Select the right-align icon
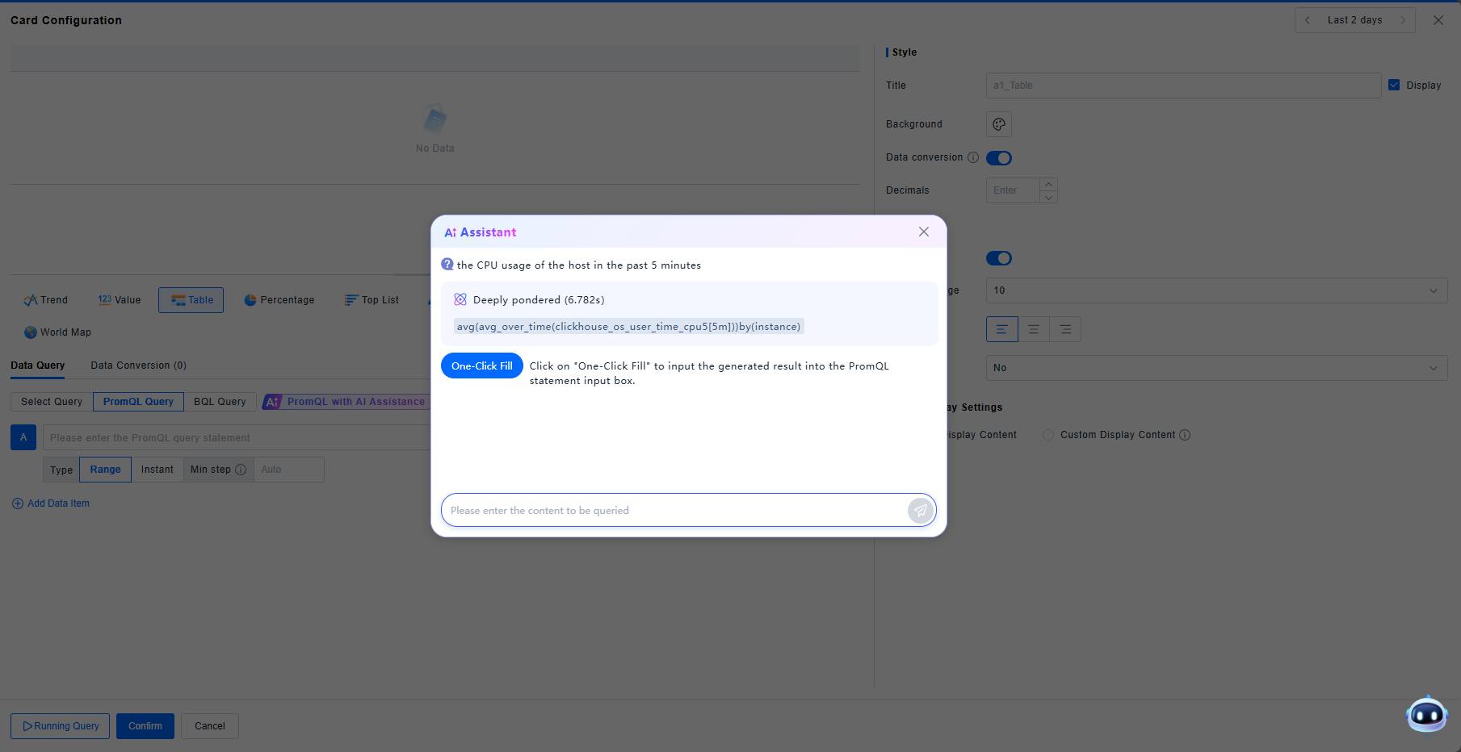Screen dimensions: 1461x752 (1065, 329)
